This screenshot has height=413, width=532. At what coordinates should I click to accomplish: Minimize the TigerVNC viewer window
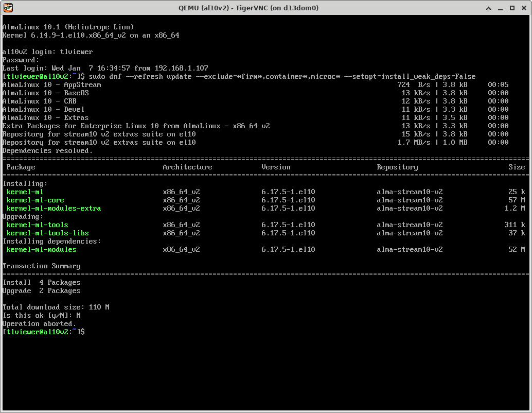(501, 8)
